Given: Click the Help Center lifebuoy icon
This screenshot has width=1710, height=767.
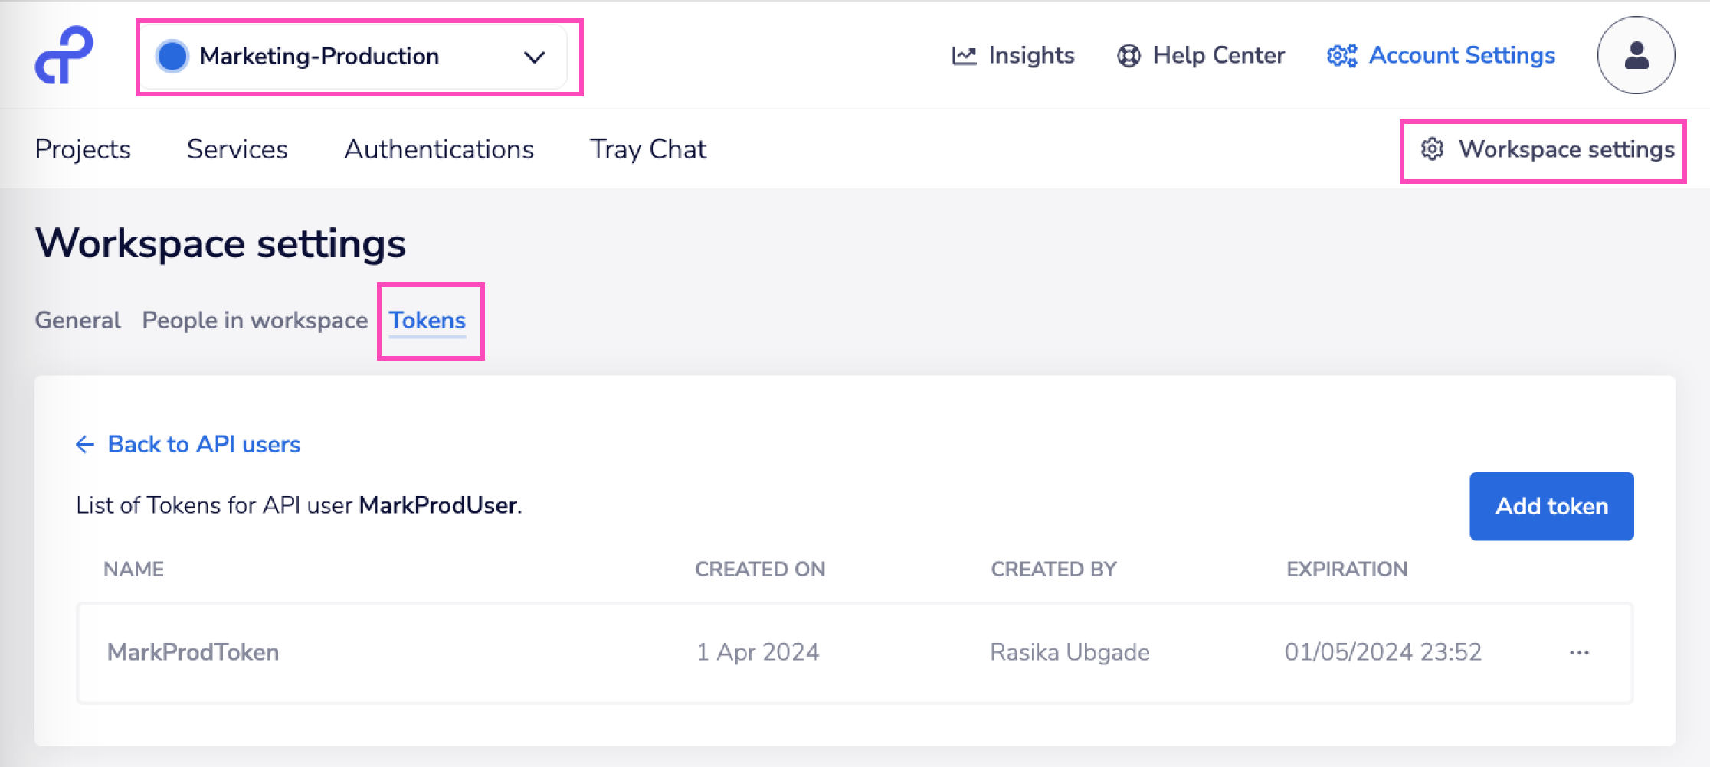Looking at the screenshot, I should coord(1129,56).
